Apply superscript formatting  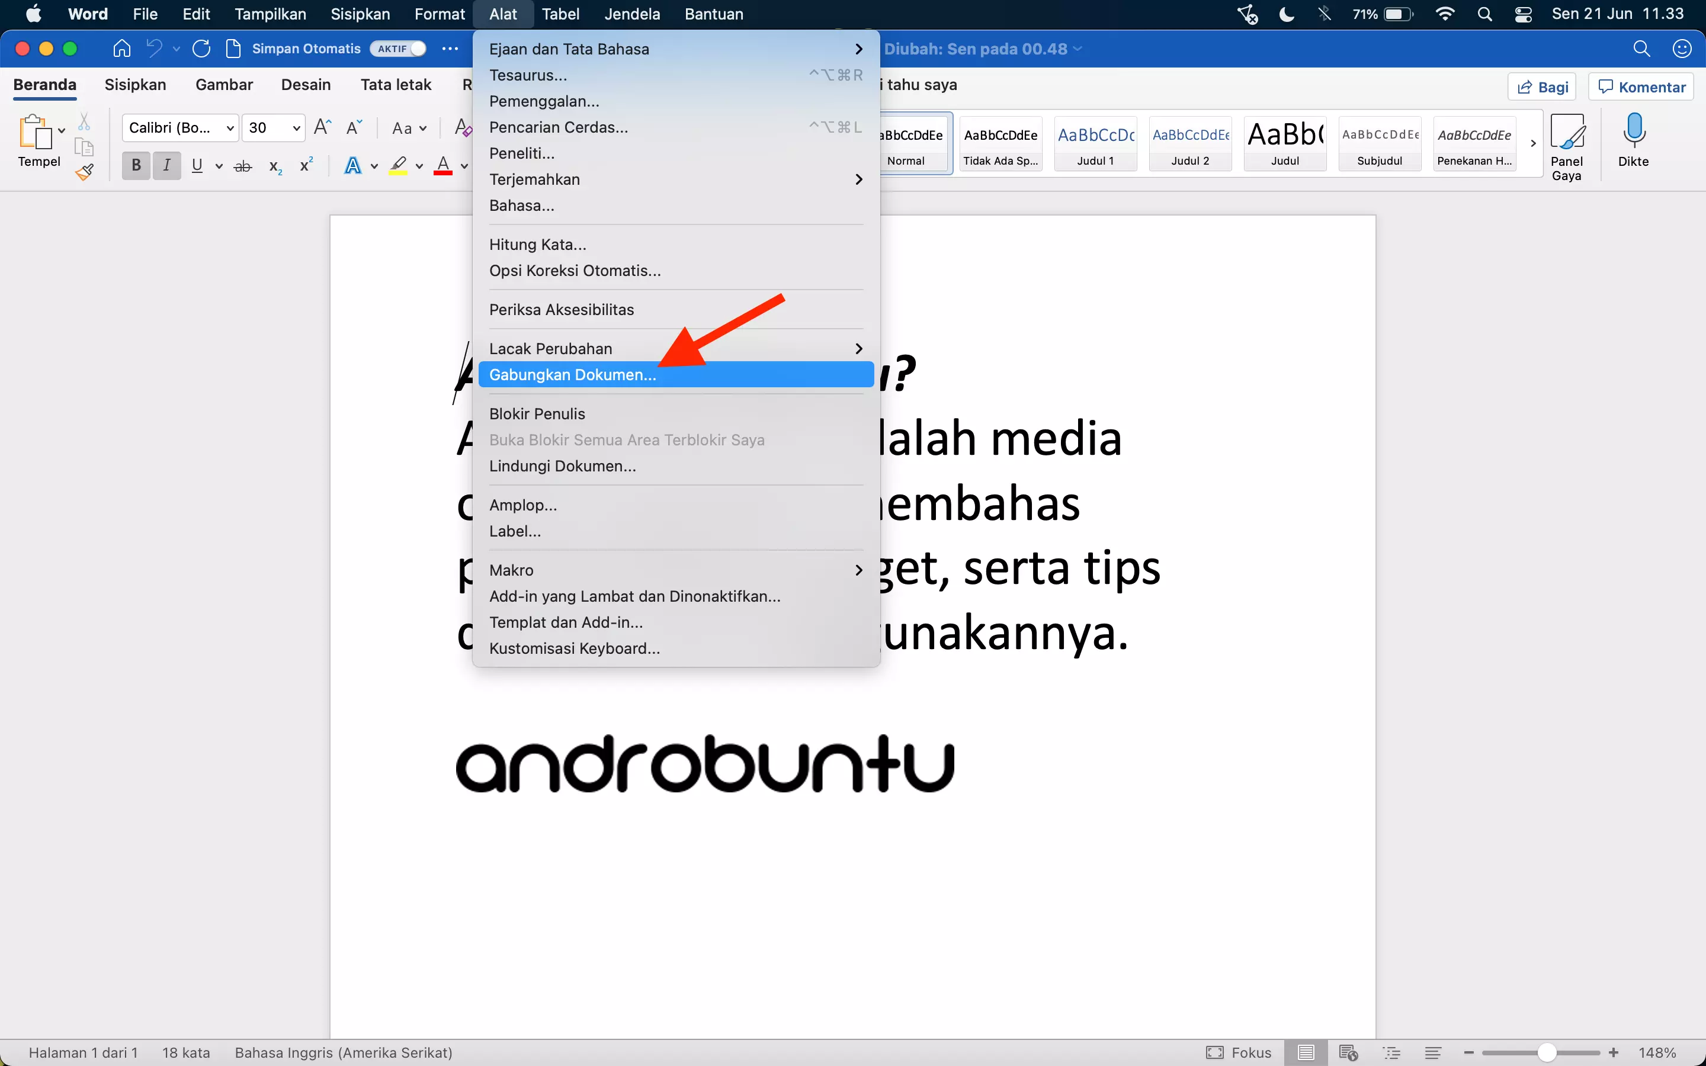tap(306, 165)
